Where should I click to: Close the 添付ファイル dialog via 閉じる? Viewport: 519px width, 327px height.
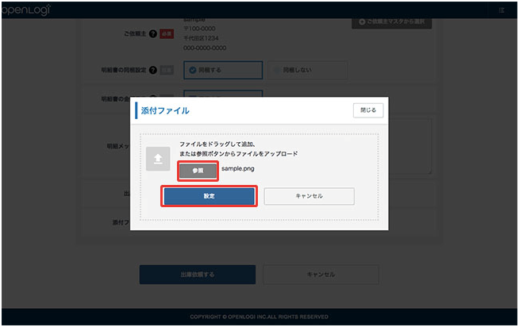(x=368, y=110)
